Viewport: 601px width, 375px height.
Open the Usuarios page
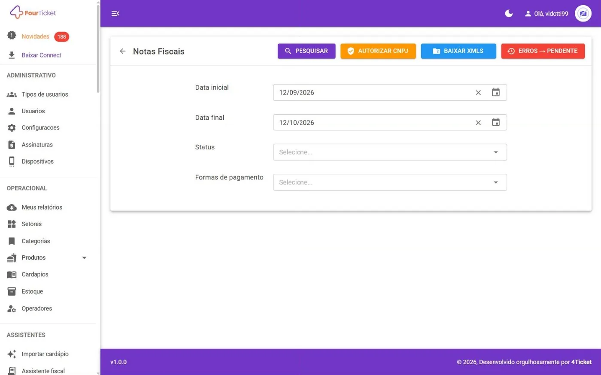(33, 111)
